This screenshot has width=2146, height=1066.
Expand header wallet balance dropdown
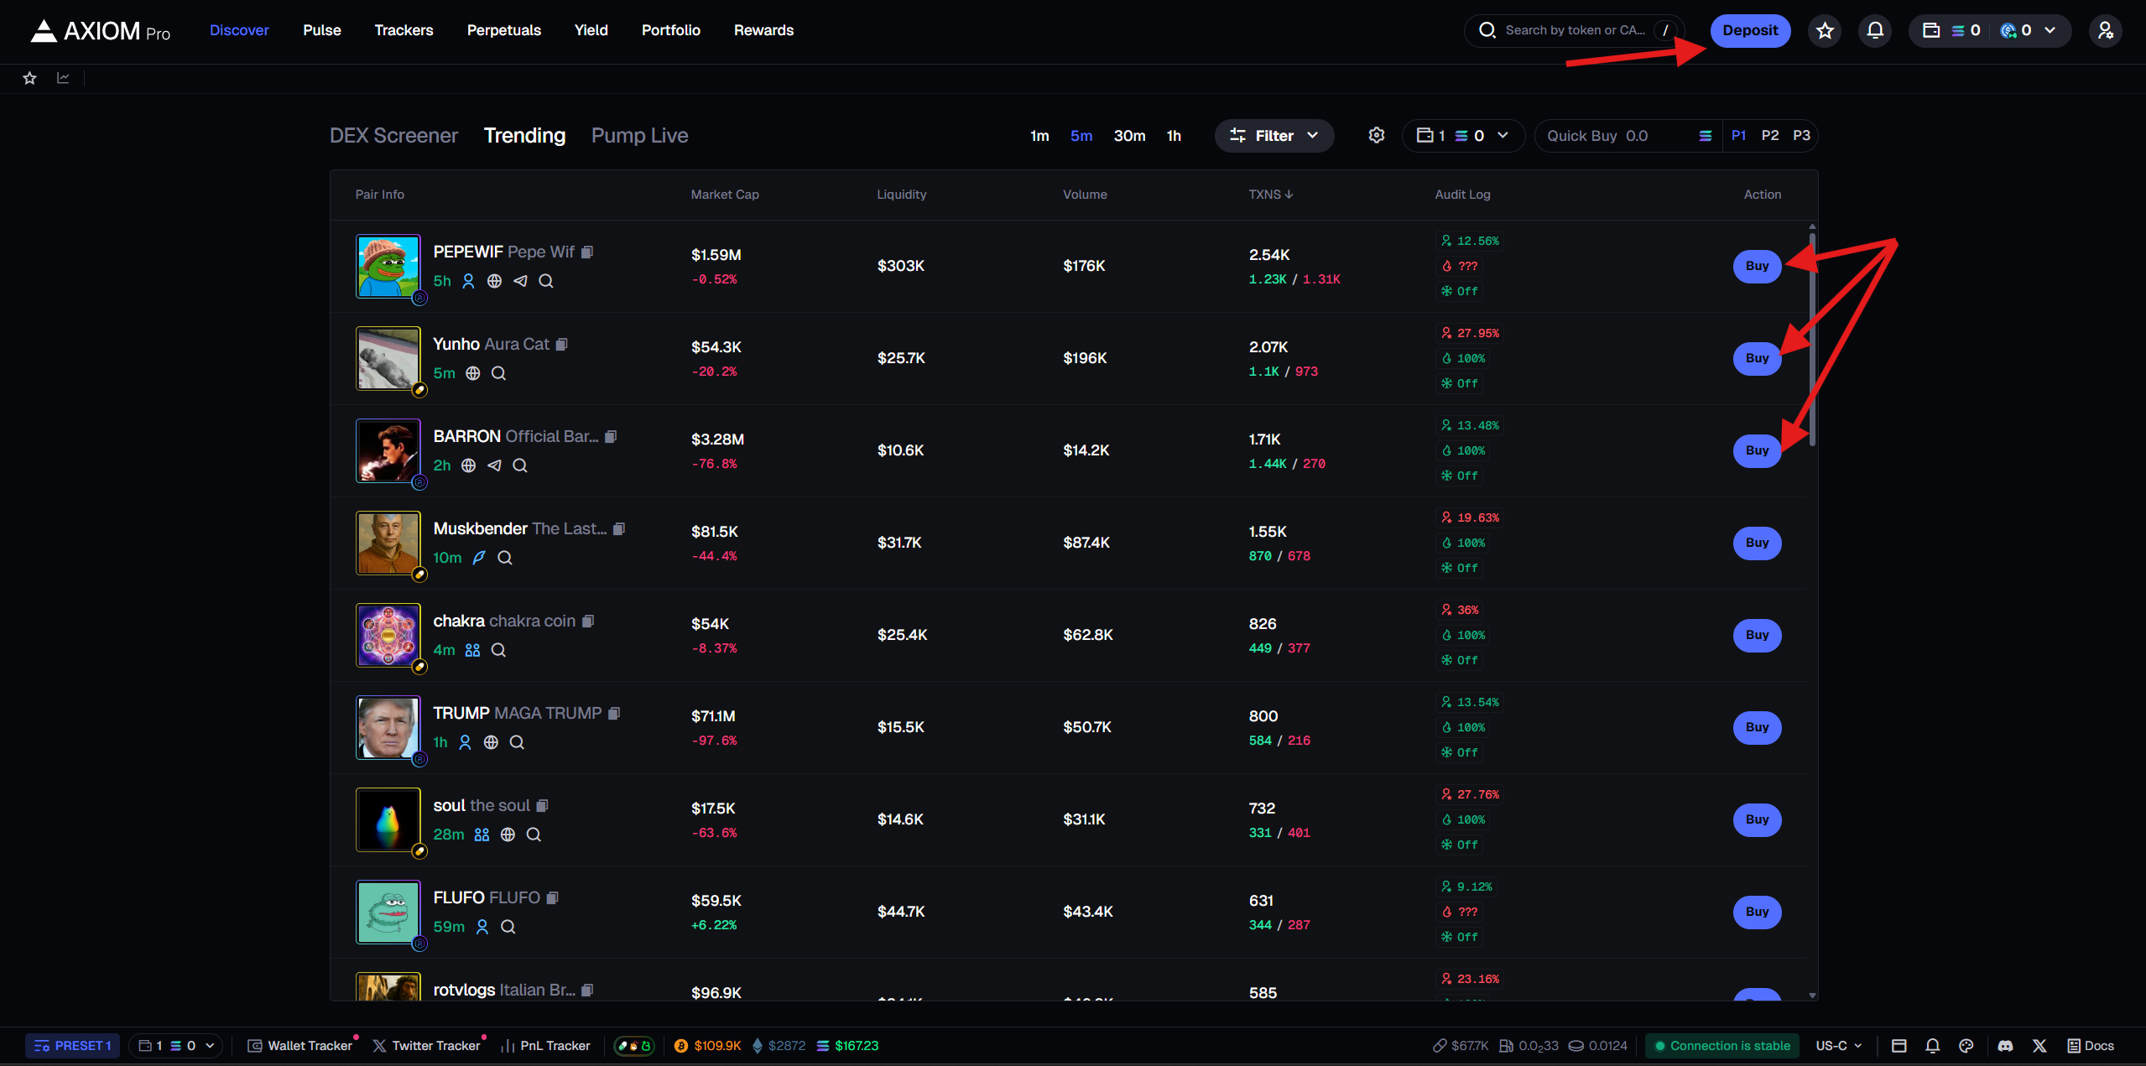tap(1989, 31)
